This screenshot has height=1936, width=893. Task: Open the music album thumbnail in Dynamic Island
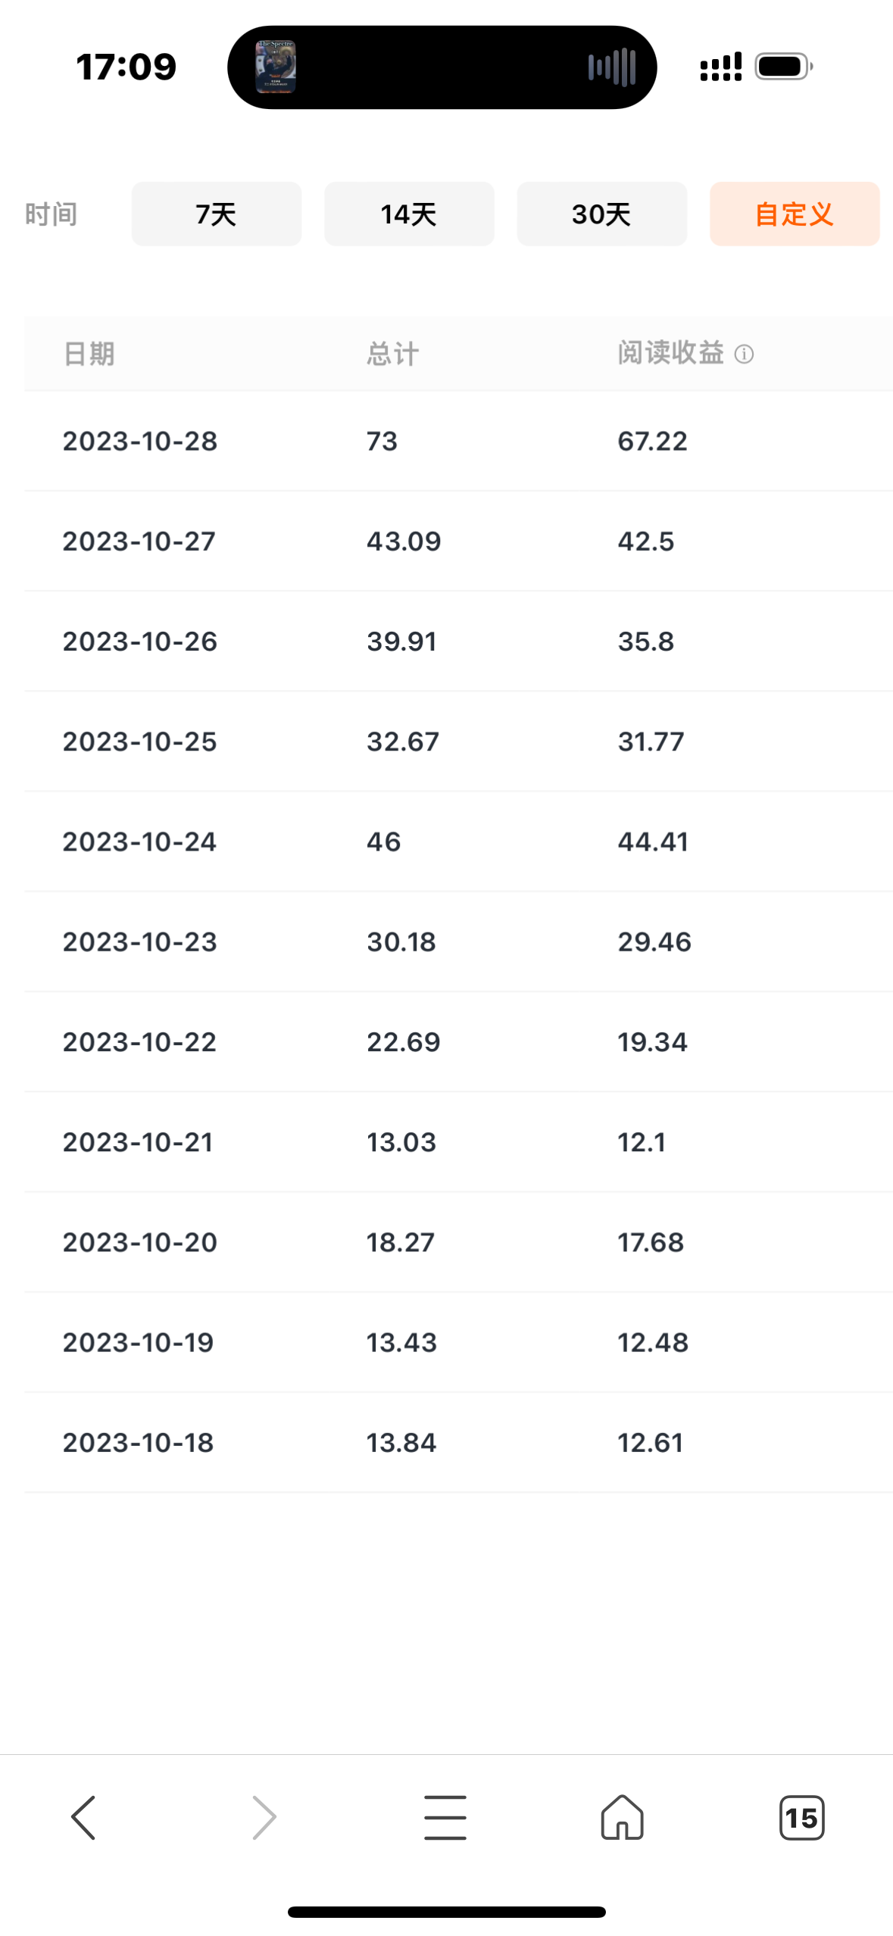click(276, 67)
